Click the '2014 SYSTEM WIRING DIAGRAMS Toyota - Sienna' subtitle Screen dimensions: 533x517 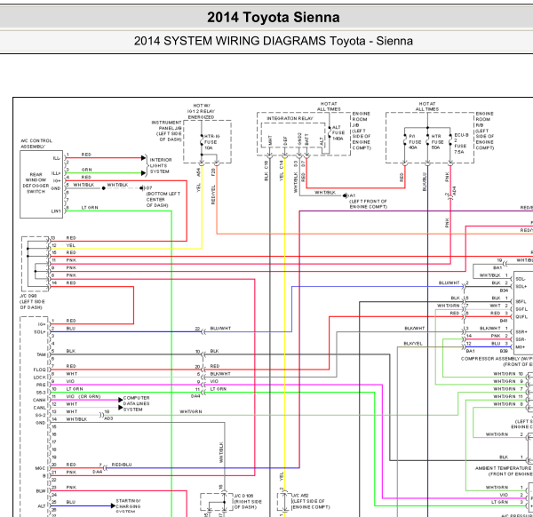pyautogui.click(x=274, y=41)
